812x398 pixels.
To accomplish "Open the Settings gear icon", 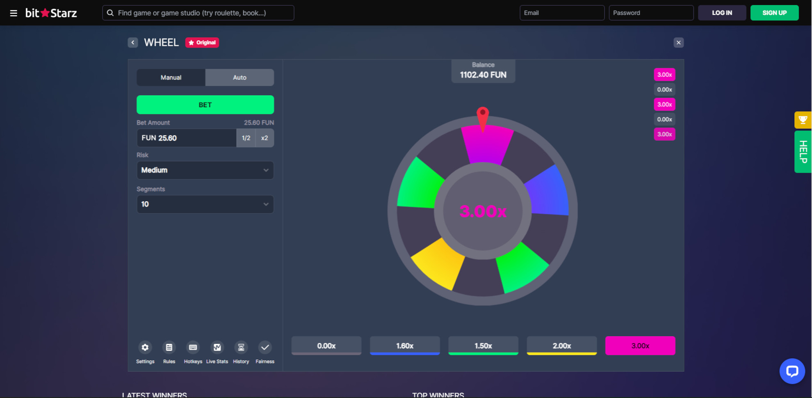I will tap(145, 348).
